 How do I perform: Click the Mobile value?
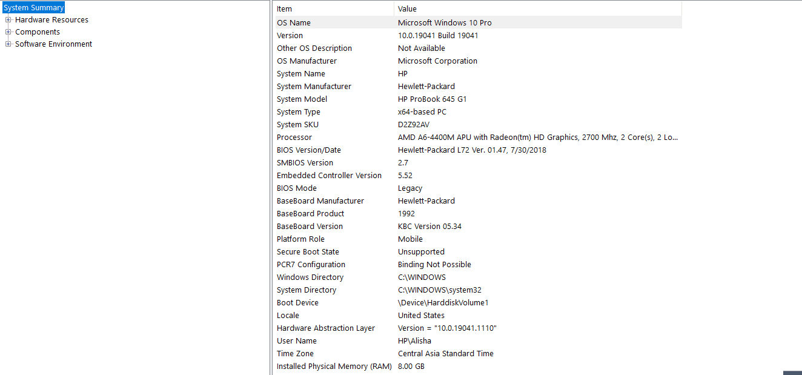click(410, 239)
